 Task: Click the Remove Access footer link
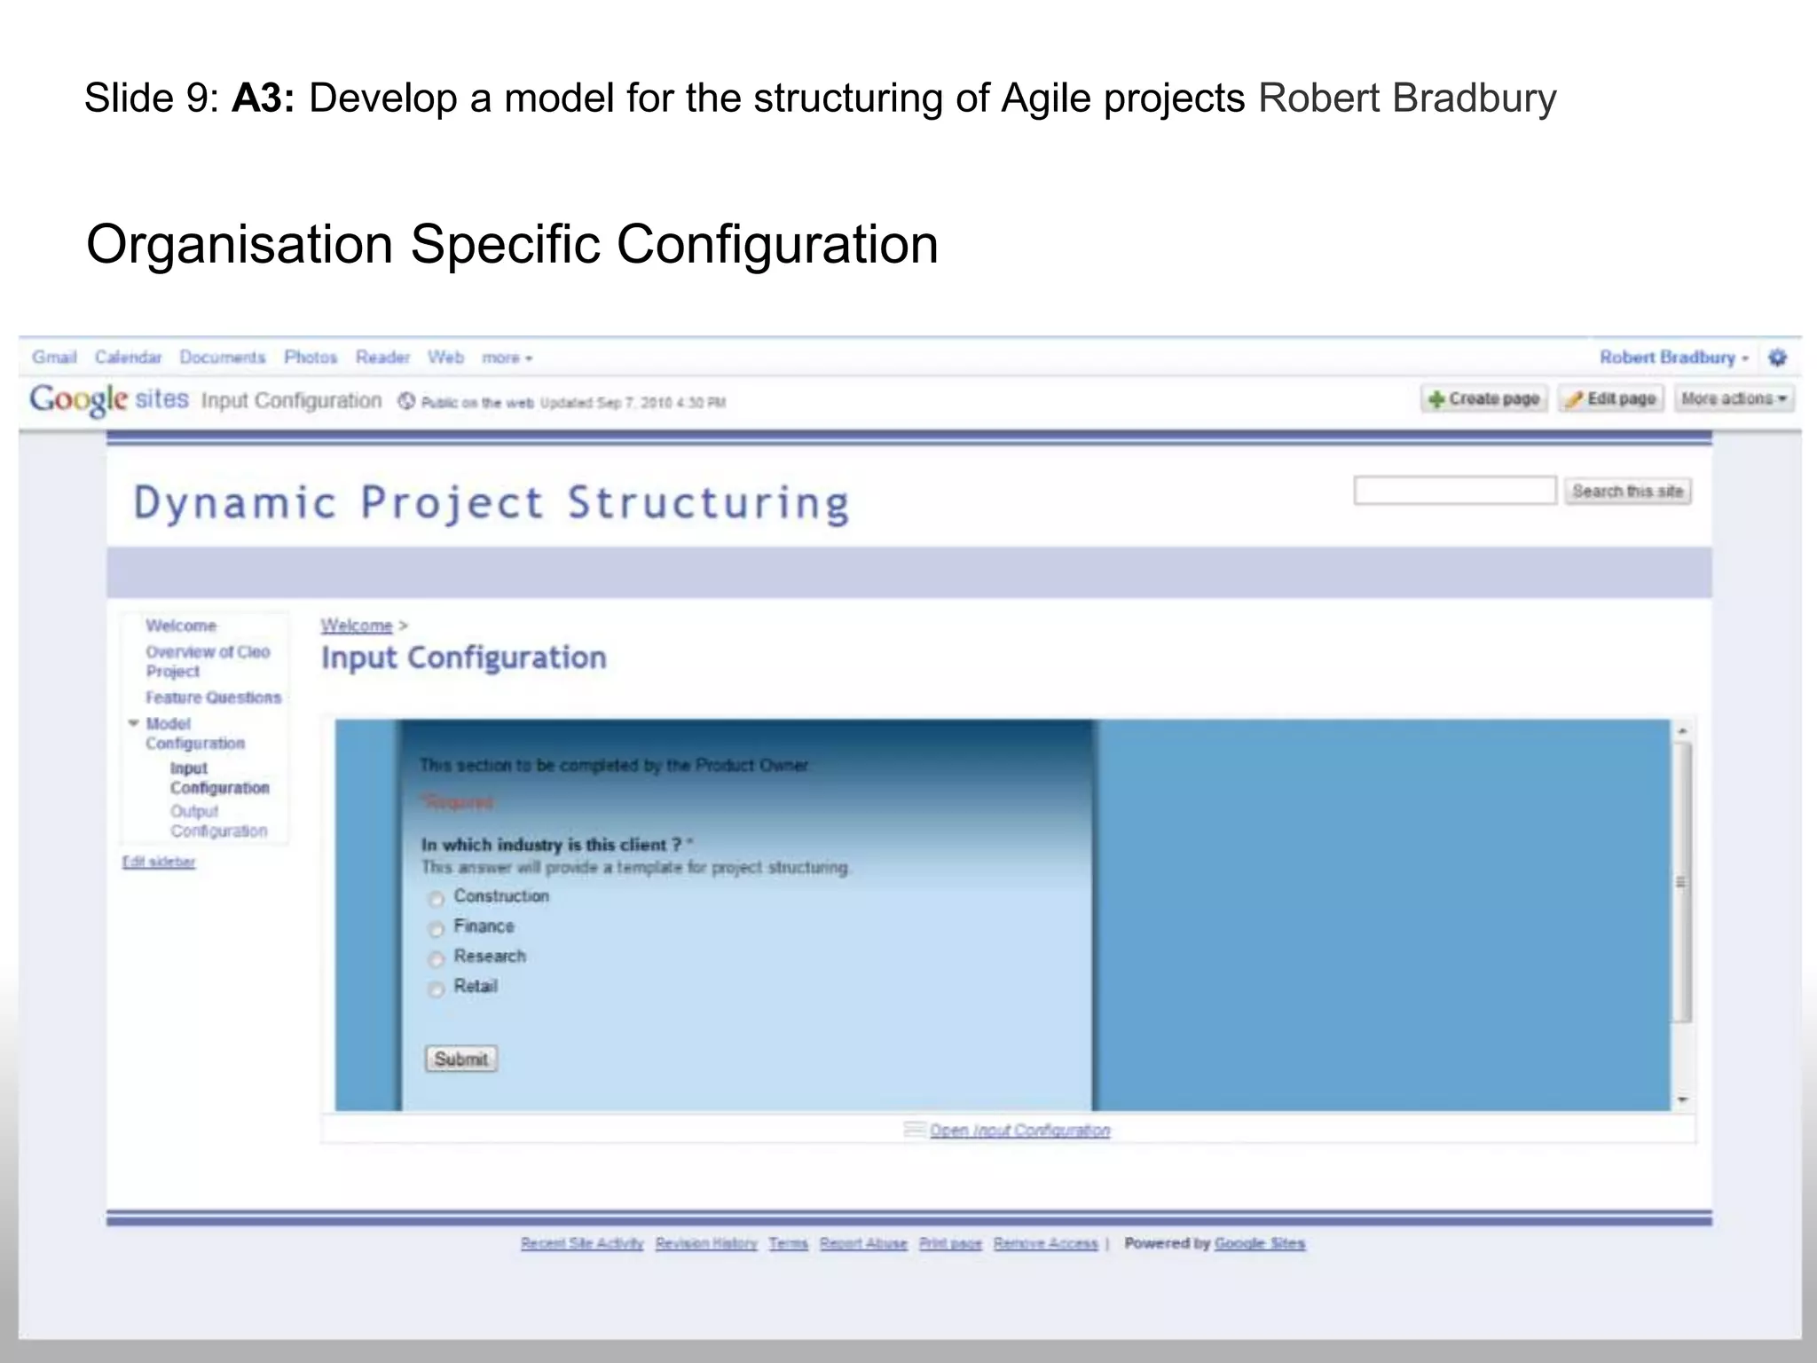pyautogui.click(x=1045, y=1243)
